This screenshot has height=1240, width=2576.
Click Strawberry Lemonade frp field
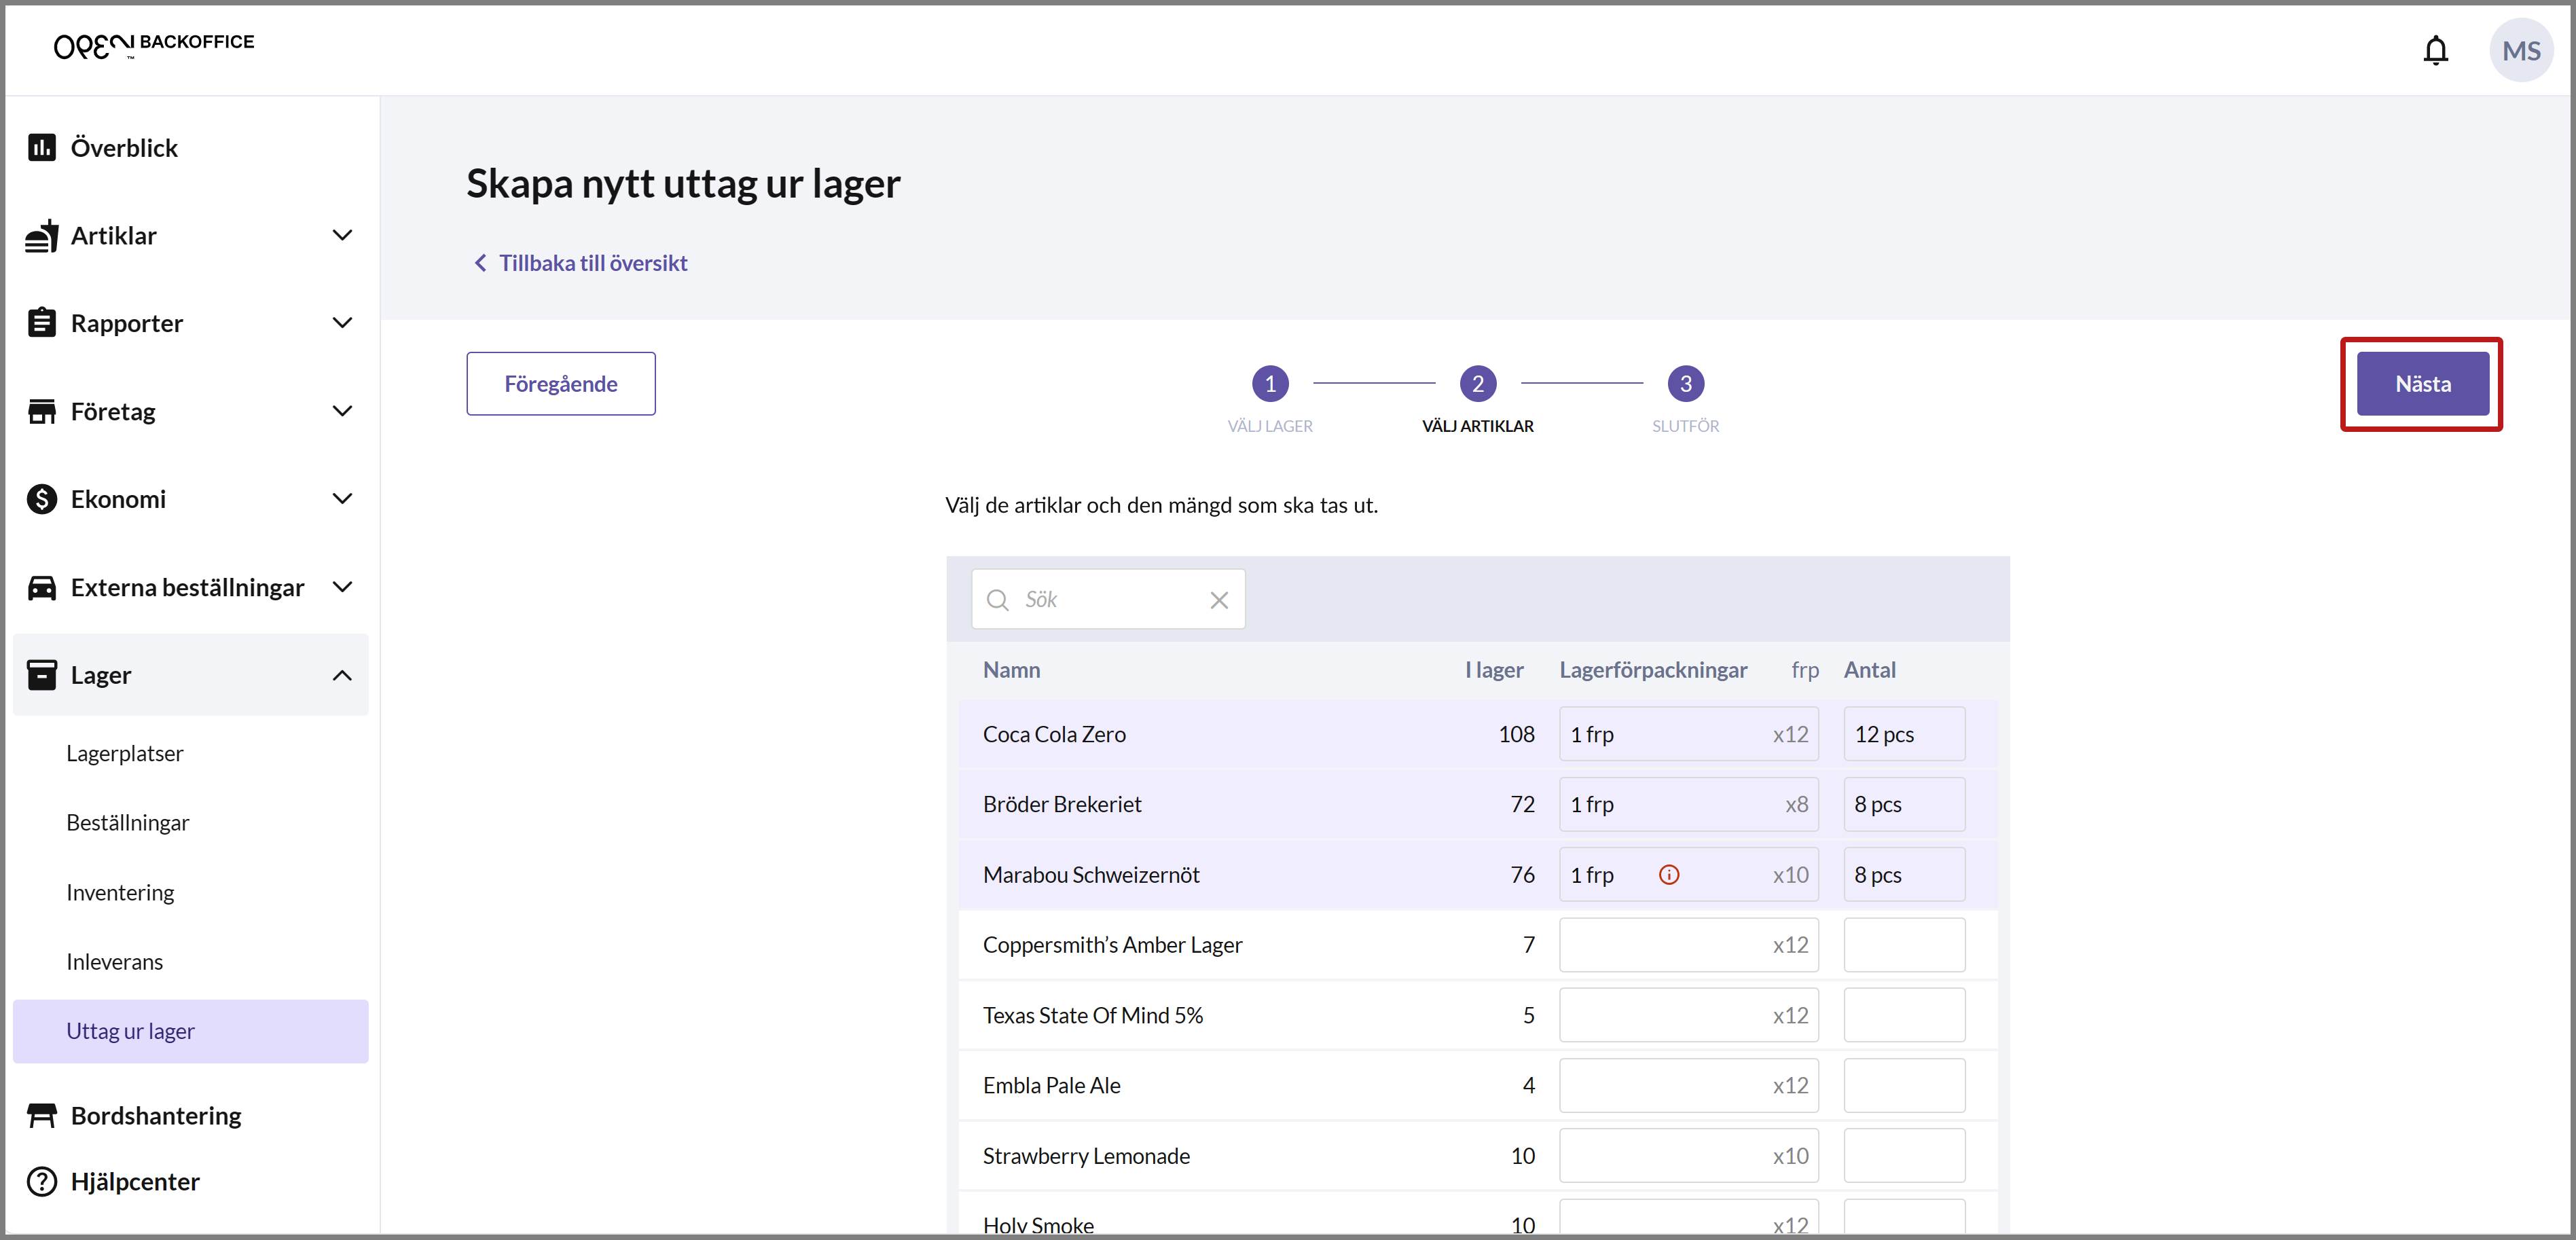(1688, 1156)
